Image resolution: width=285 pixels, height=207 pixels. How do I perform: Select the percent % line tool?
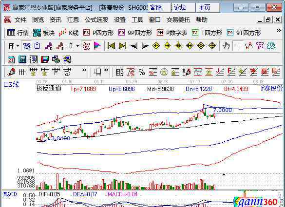pyautogui.click(x=142, y=72)
